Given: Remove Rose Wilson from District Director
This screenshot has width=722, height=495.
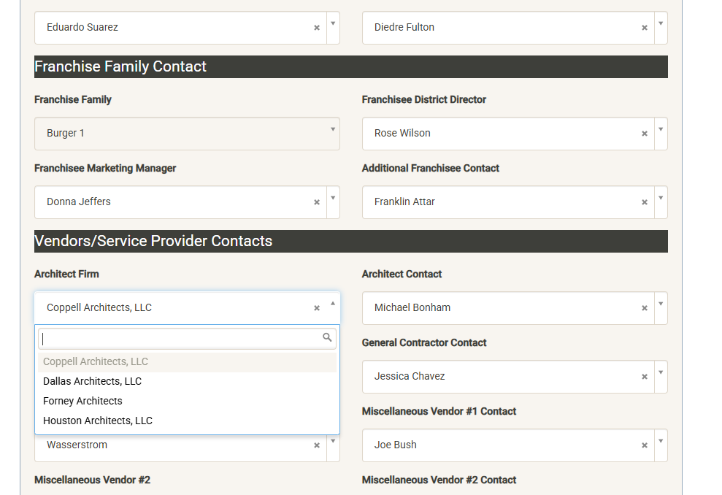Looking at the screenshot, I should 645,134.
